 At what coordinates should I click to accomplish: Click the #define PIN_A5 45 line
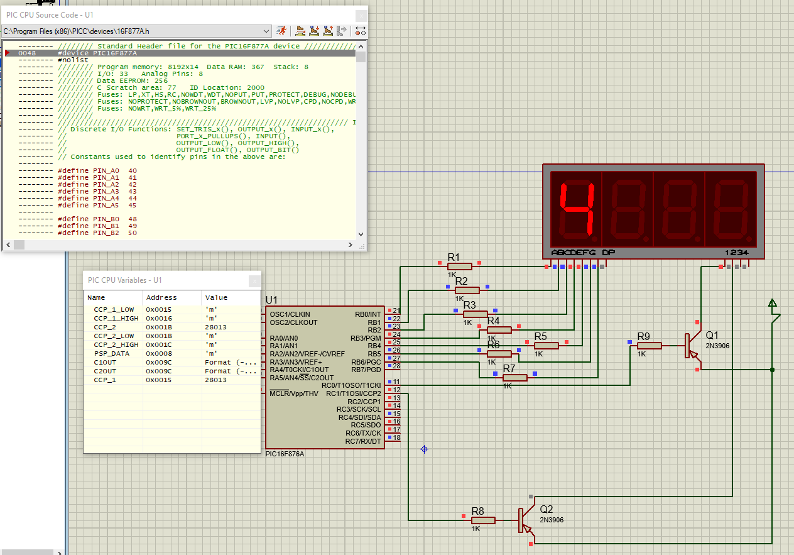pos(97,205)
